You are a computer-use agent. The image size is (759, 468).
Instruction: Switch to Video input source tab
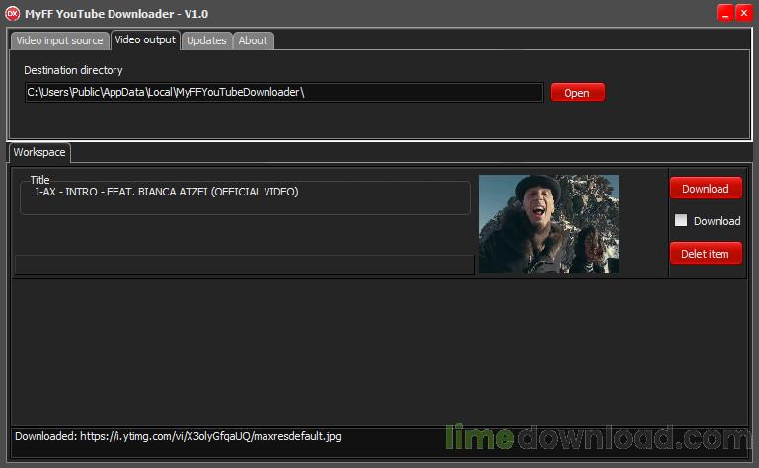click(x=59, y=40)
